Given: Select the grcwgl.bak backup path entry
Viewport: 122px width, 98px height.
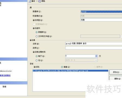Looking at the screenshot, I should tap(70, 71).
